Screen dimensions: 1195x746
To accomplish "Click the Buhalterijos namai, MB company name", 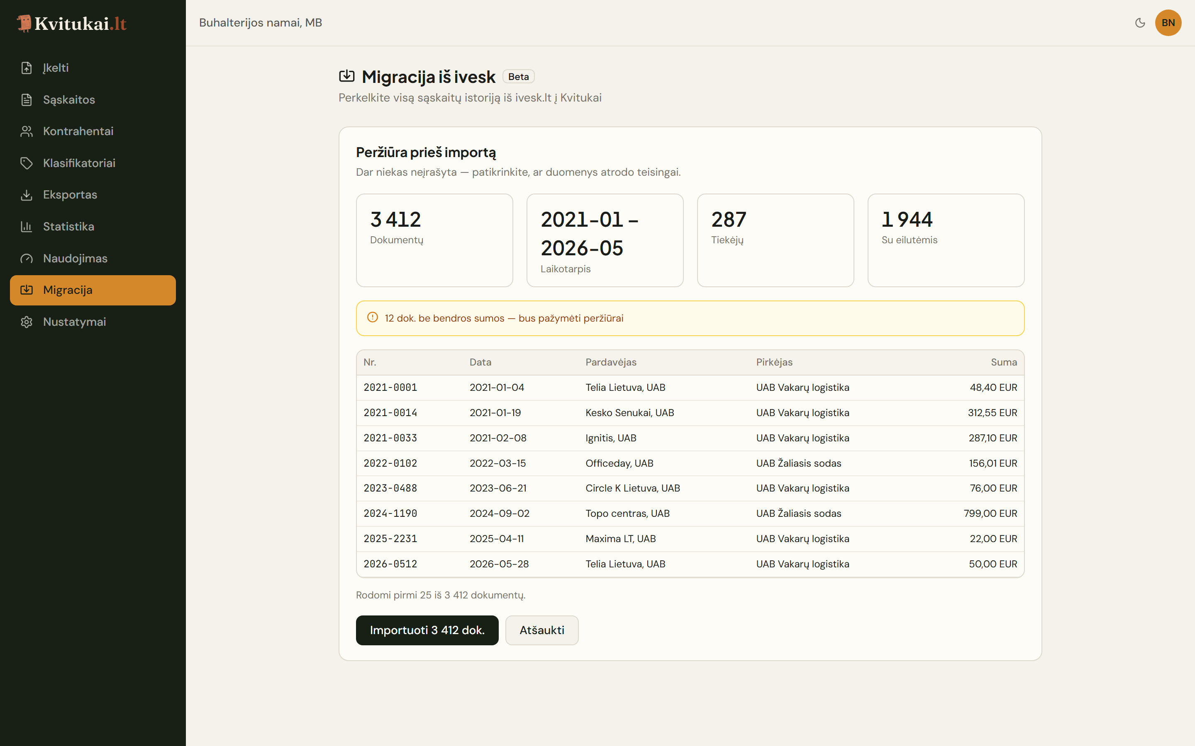I will coord(260,23).
